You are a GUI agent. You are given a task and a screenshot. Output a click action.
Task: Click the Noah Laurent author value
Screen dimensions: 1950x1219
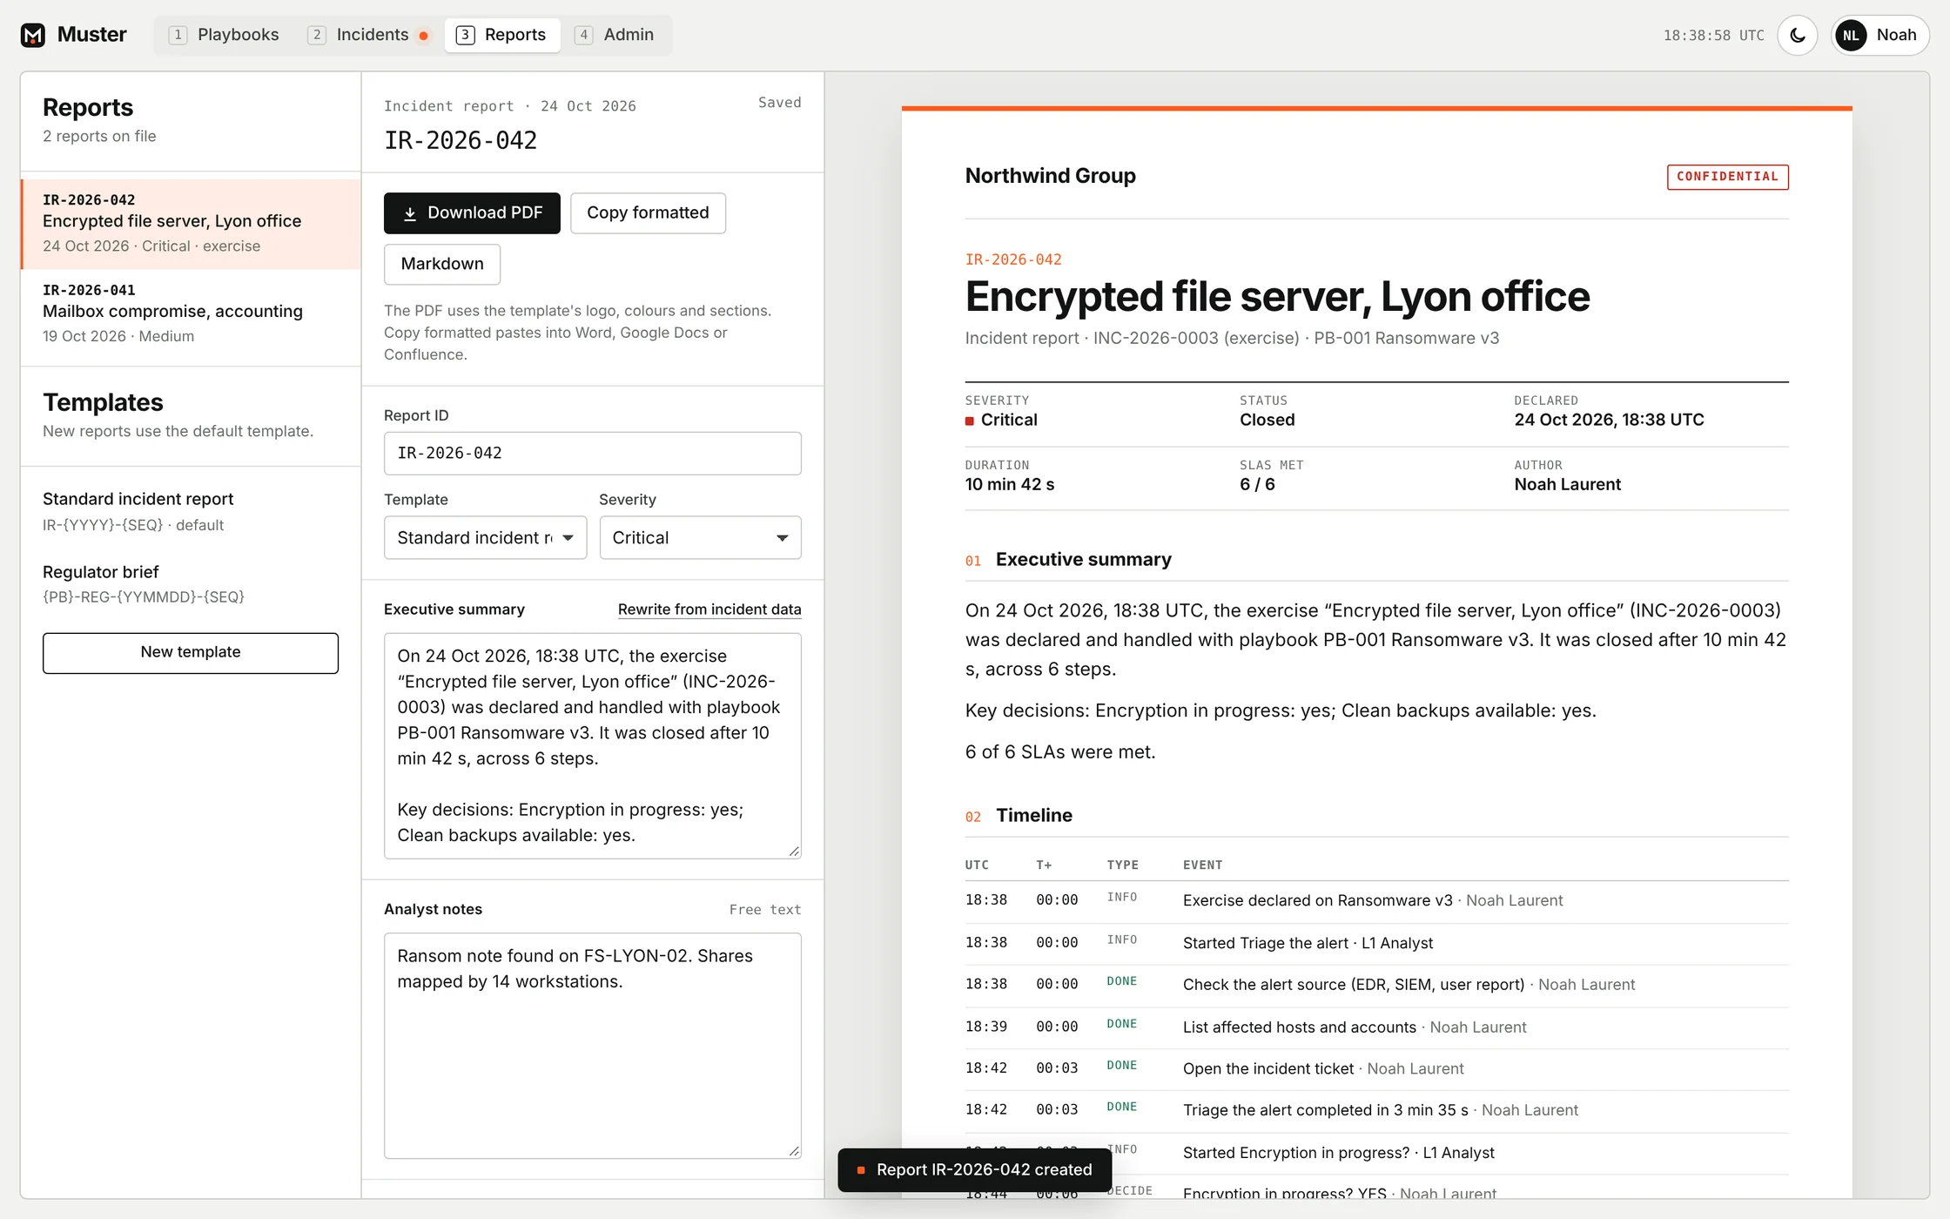(x=1567, y=485)
